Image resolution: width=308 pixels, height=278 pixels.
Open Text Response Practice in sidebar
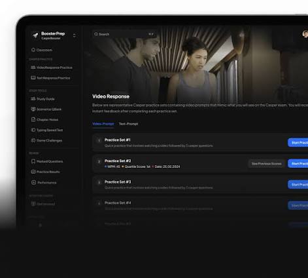click(50, 78)
